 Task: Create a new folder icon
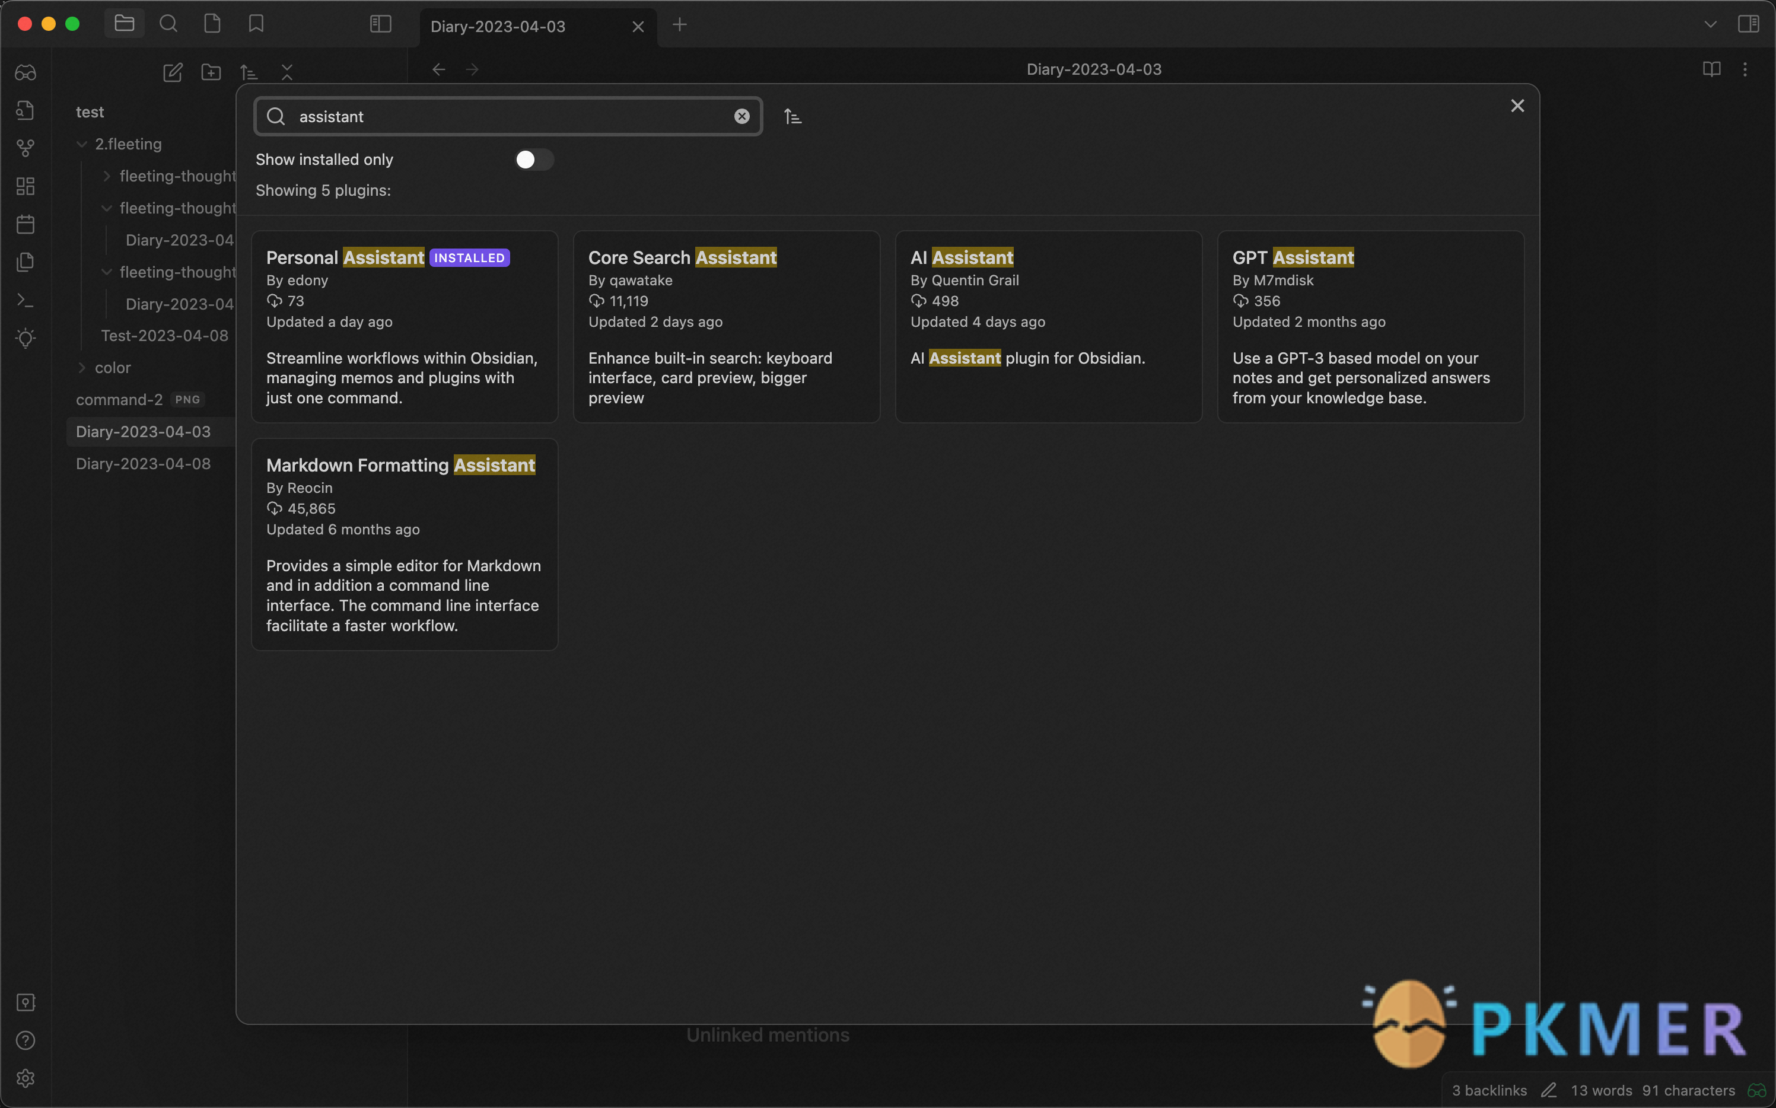[x=211, y=72]
